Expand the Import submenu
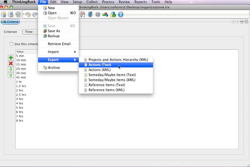250x167 pixels. pos(58,52)
